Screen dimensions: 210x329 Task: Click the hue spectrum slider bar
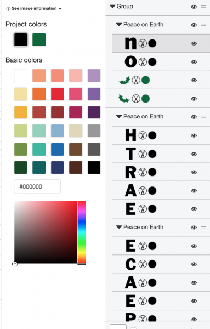82,232
